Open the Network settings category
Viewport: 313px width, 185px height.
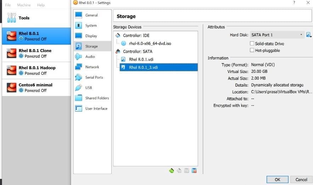[x=92, y=67]
